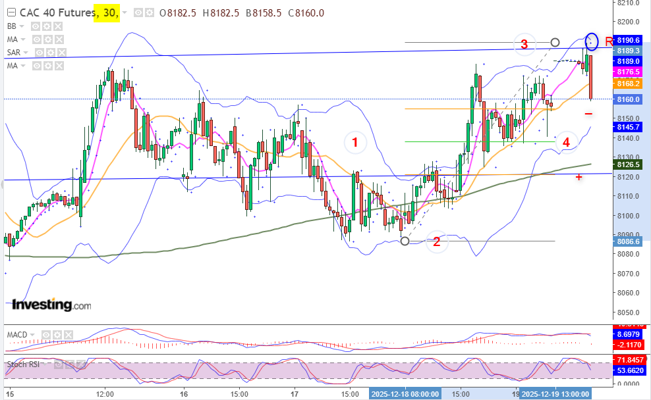Screen dimensions: 651x400
Task: Click the open value O8182.5
Action: (x=178, y=13)
